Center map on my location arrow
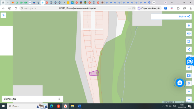 click(x=189, y=67)
